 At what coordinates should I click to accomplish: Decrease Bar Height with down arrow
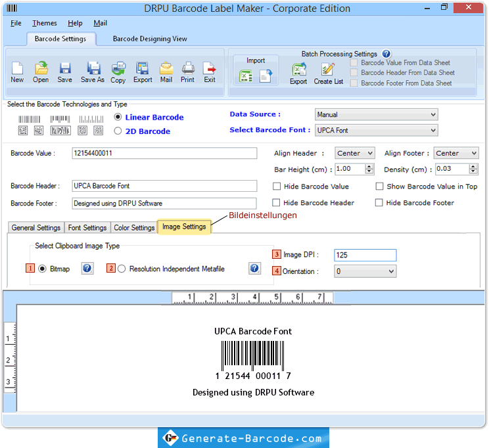tap(369, 171)
